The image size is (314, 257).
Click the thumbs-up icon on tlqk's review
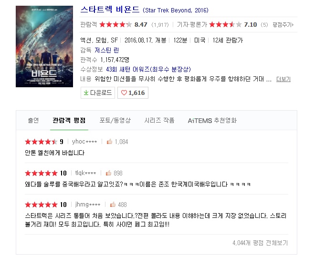point(108,173)
